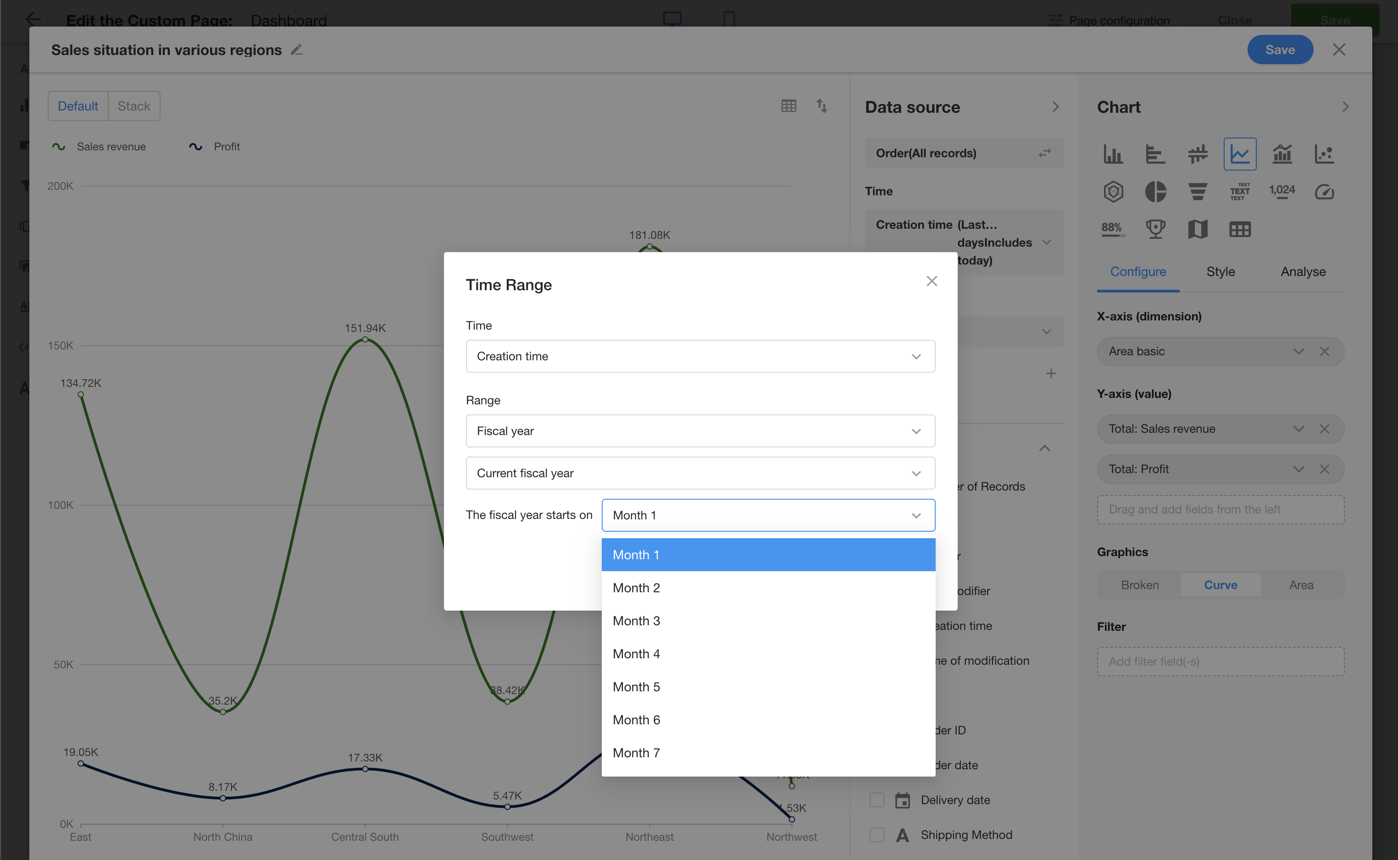
Task: Edit chart title with pencil icon
Action: pos(296,50)
